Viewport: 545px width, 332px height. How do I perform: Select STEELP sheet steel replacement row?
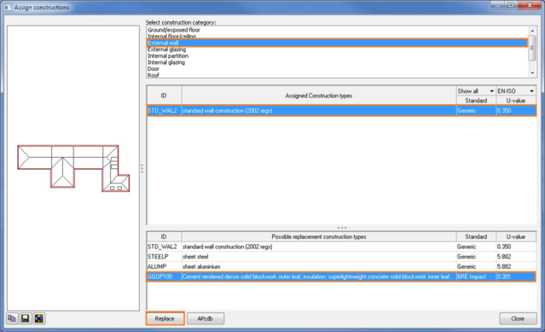(341, 257)
